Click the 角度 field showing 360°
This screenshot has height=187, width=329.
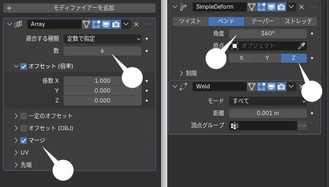pyautogui.click(x=268, y=34)
